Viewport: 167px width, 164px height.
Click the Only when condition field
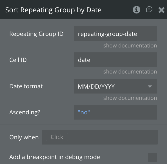pyautogui.click(x=99, y=137)
